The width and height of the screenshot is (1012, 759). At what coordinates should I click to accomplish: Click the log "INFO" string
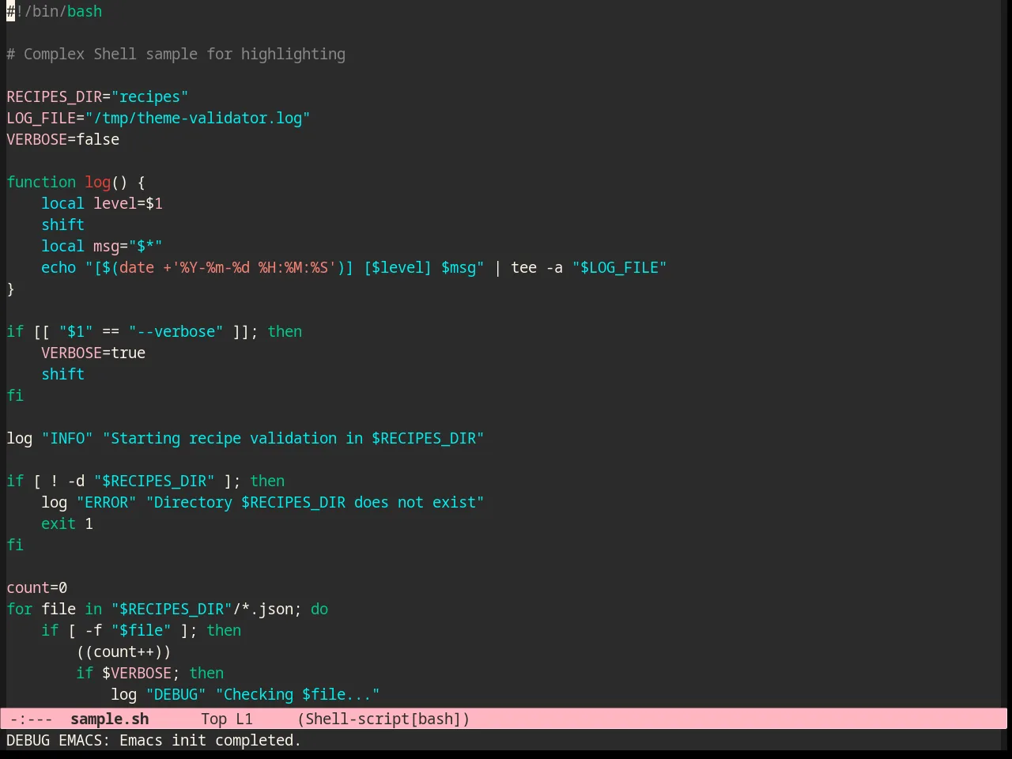pos(67,438)
